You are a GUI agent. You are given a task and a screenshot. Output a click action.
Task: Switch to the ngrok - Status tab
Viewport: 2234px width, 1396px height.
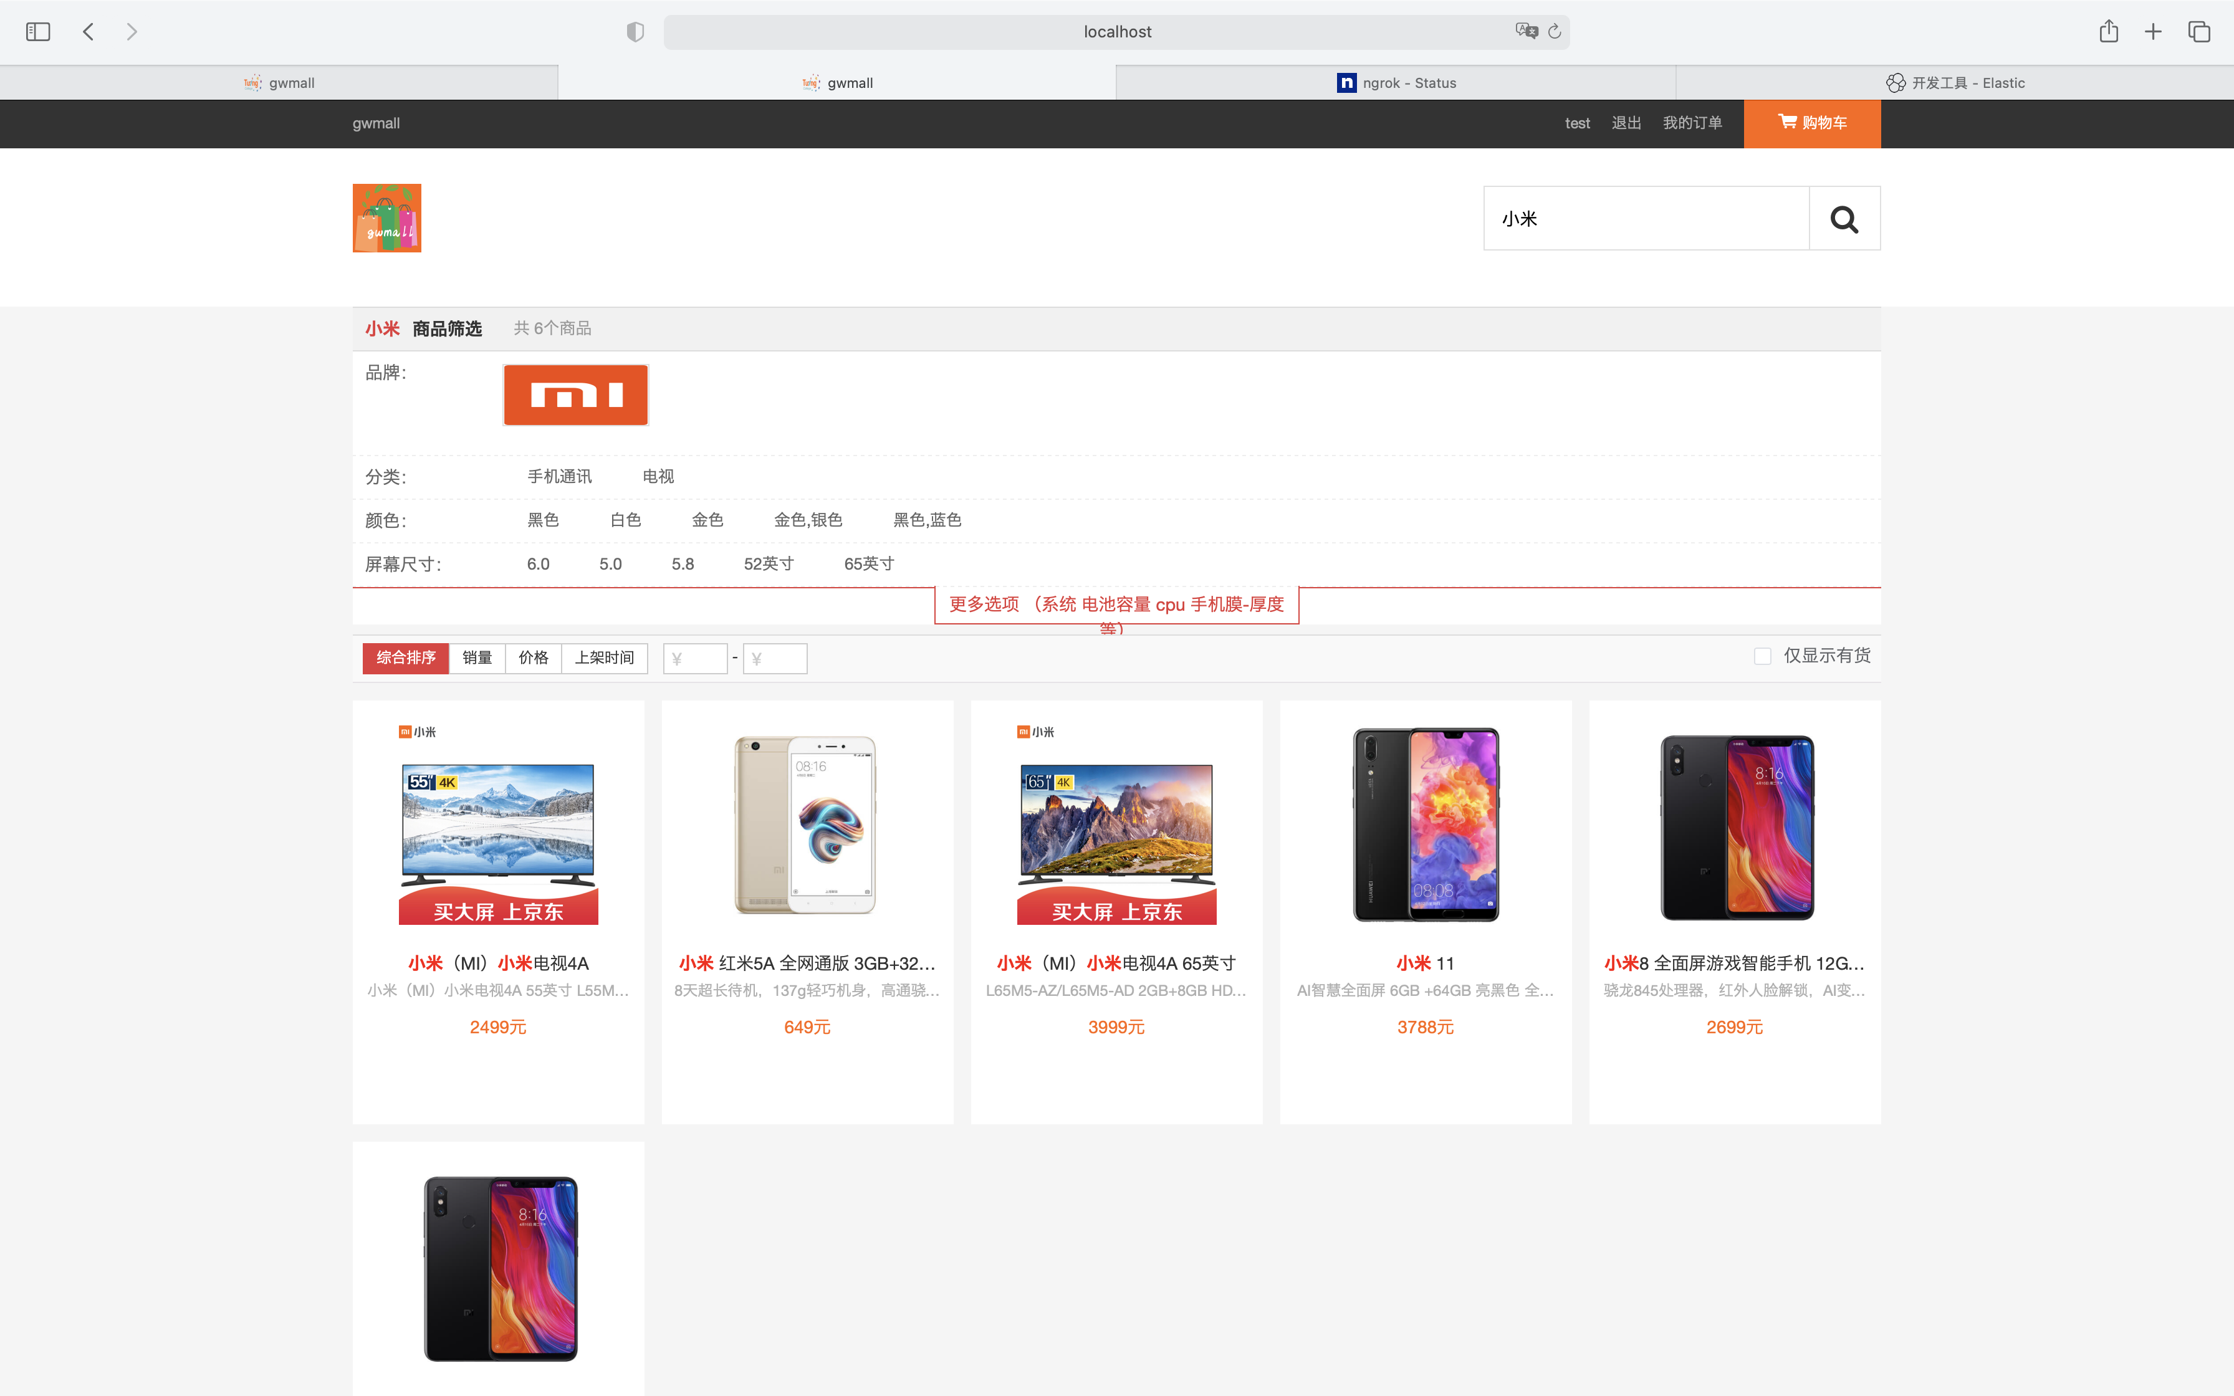[x=1396, y=83]
